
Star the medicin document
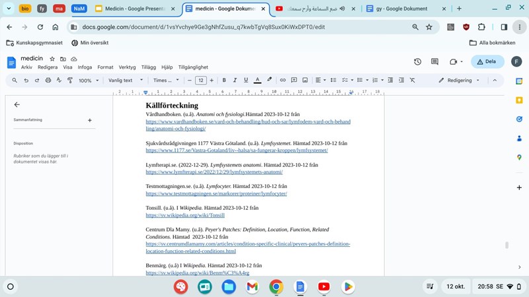click(x=52, y=59)
